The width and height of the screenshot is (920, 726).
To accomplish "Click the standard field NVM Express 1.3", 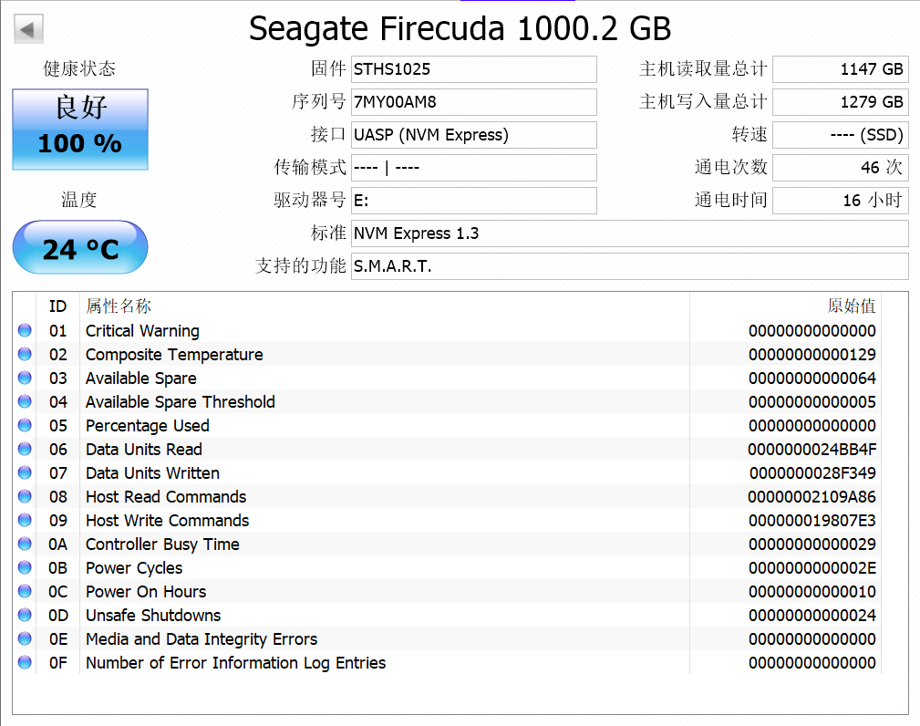I will [629, 233].
